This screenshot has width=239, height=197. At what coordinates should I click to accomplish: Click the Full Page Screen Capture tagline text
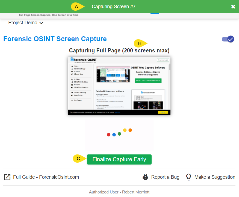(49, 15)
